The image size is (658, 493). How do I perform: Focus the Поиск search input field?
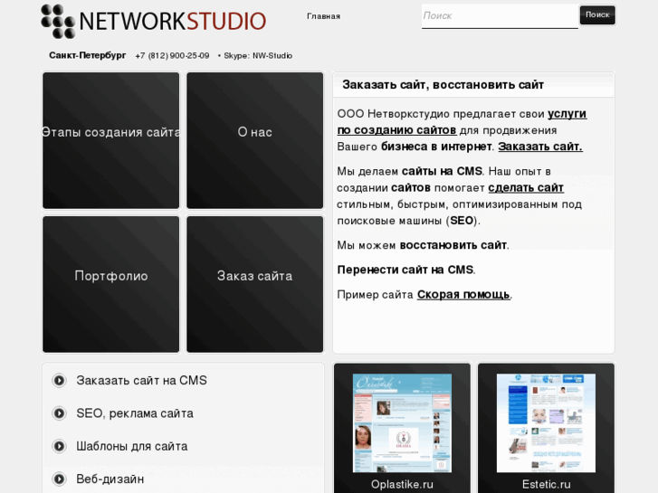498,15
